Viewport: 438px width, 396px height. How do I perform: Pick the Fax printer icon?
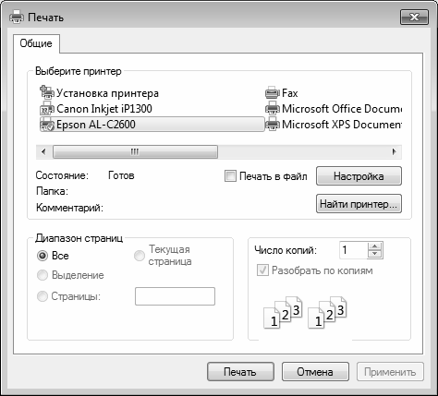pyautogui.click(x=273, y=92)
